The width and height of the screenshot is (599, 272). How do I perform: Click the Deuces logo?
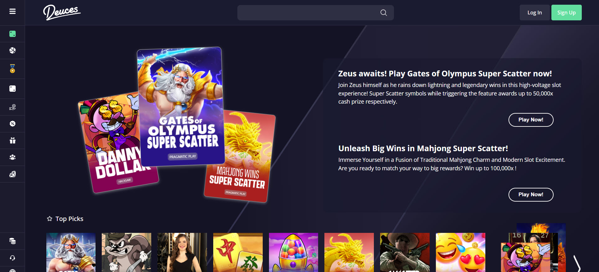coord(62,13)
